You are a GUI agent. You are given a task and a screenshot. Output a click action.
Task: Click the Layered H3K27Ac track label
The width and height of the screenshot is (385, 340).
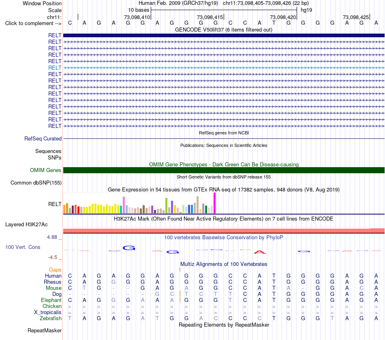[x=26, y=225]
